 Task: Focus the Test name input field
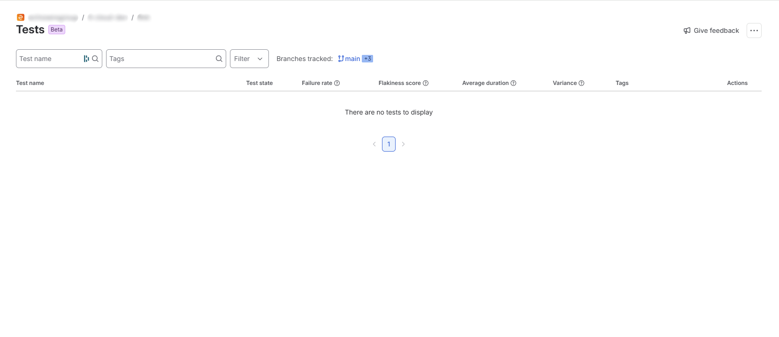click(x=50, y=59)
